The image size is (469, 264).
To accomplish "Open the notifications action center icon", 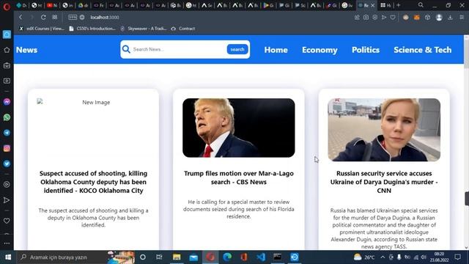I will point(457,257).
